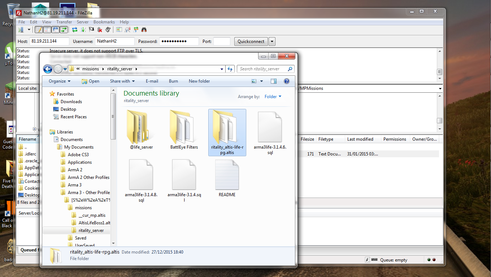
Task: Click the Password input field
Action: pos(179,41)
